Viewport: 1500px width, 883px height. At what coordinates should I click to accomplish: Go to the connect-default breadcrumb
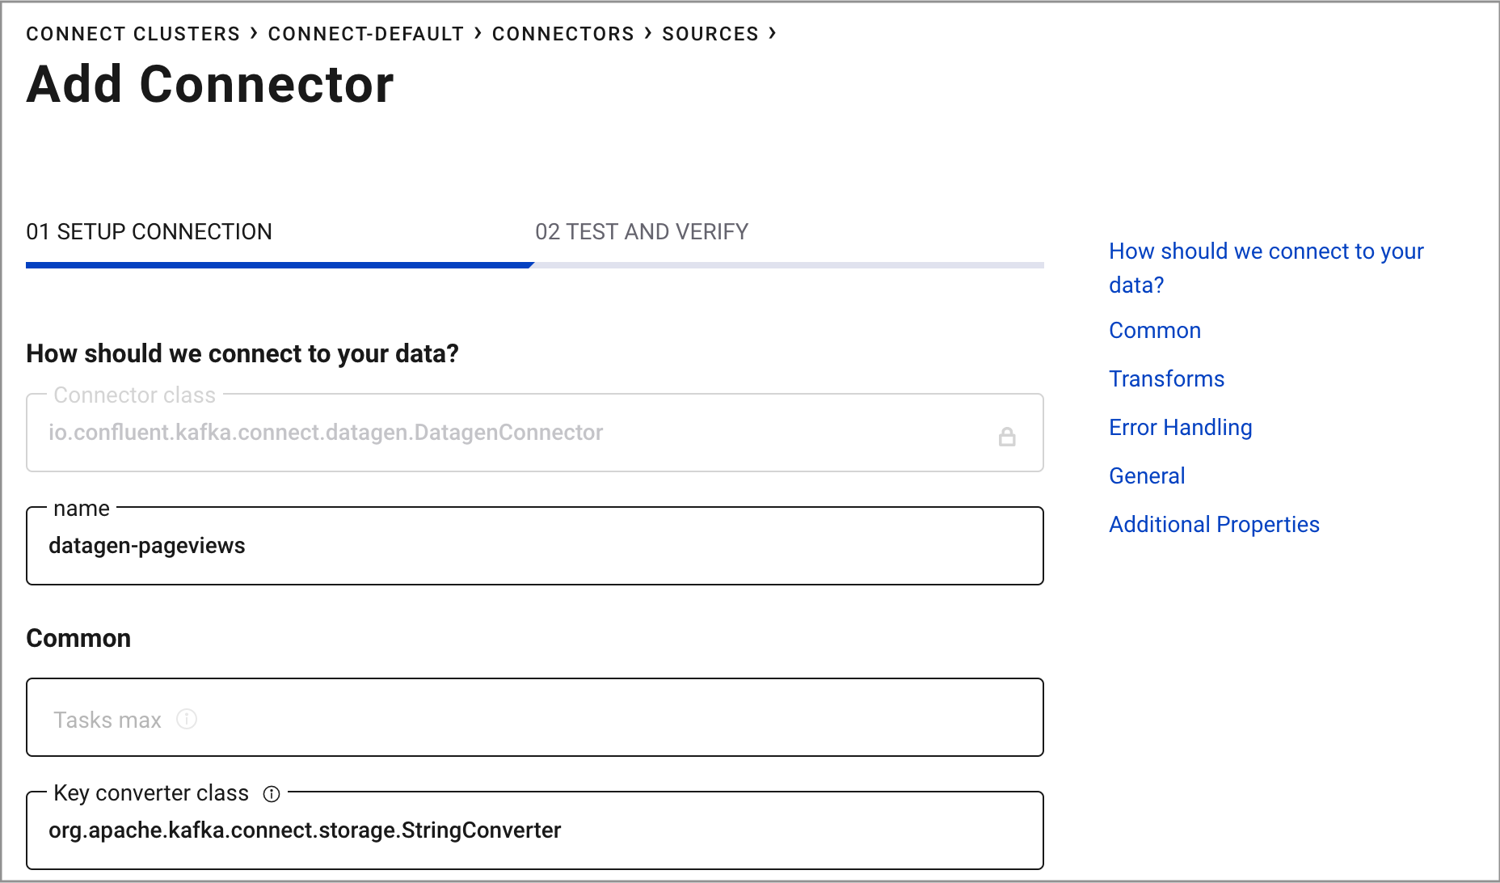tap(365, 34)
